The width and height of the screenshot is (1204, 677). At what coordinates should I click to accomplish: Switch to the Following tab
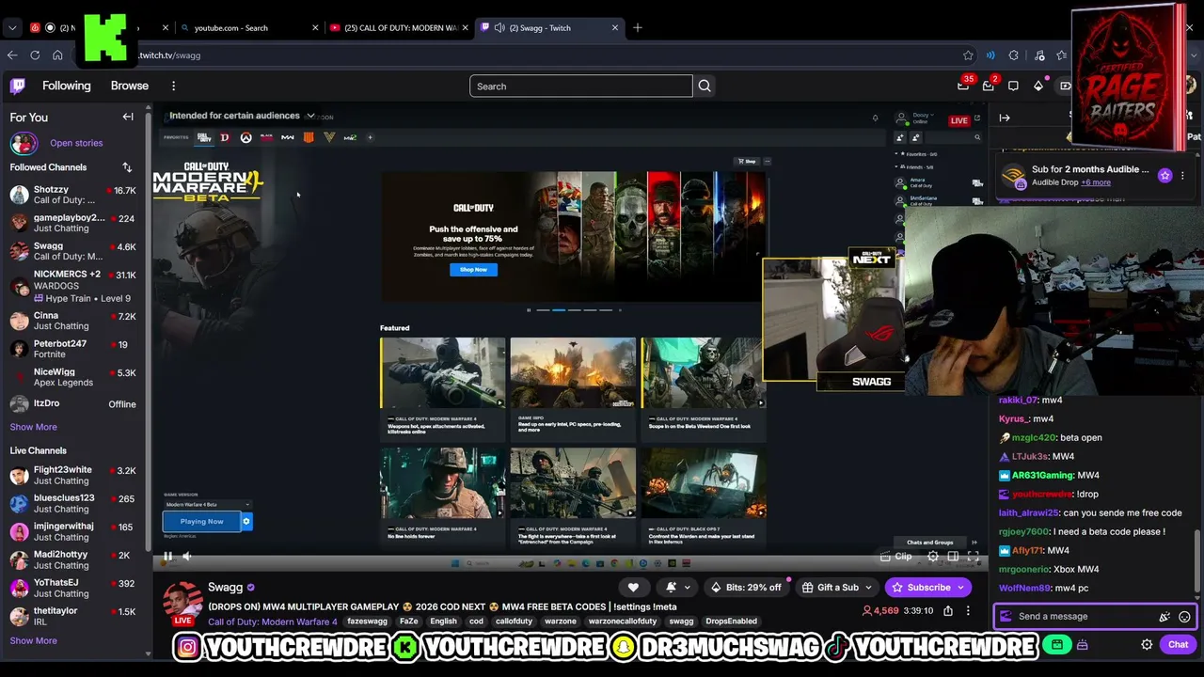tap(67, 87)
